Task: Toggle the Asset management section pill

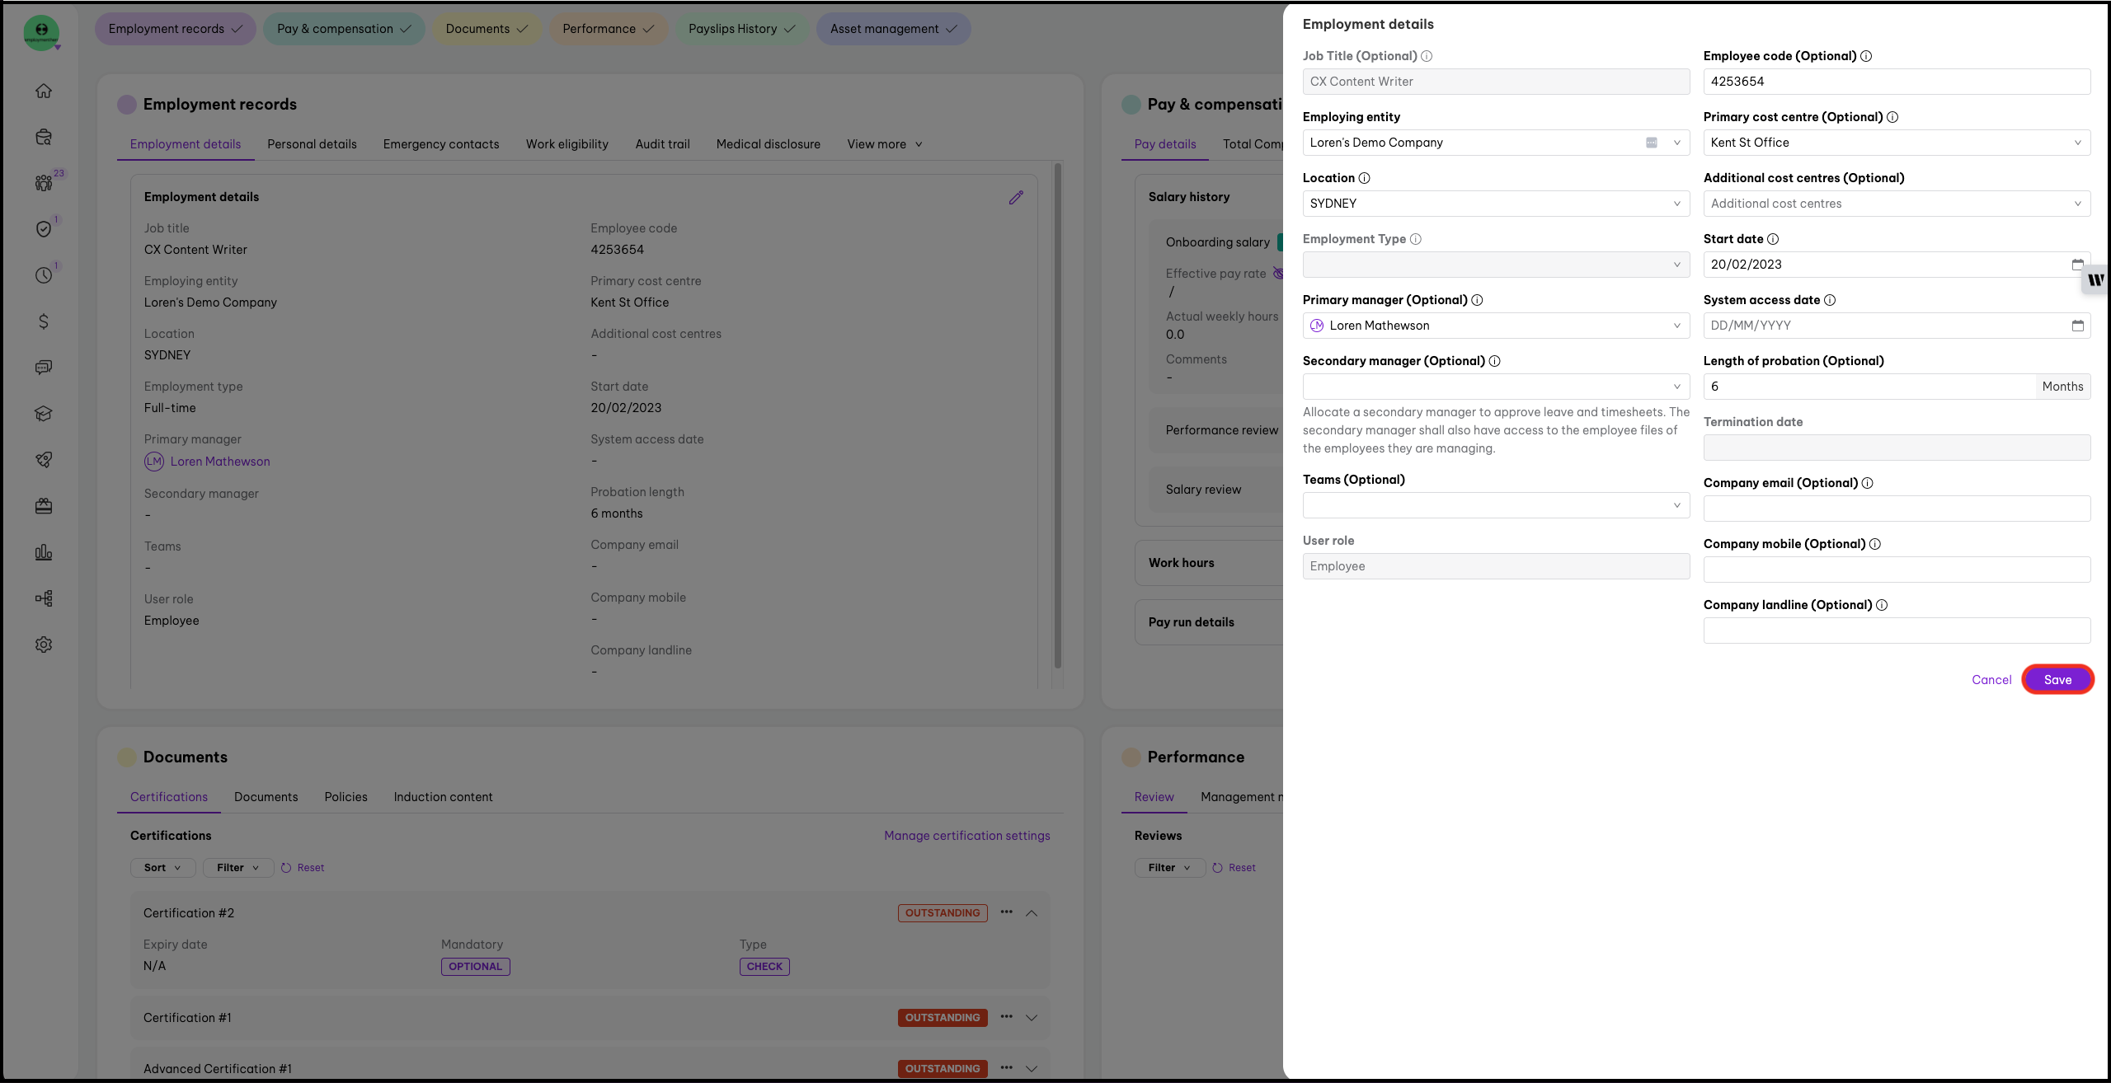Action: coord(893,29)
